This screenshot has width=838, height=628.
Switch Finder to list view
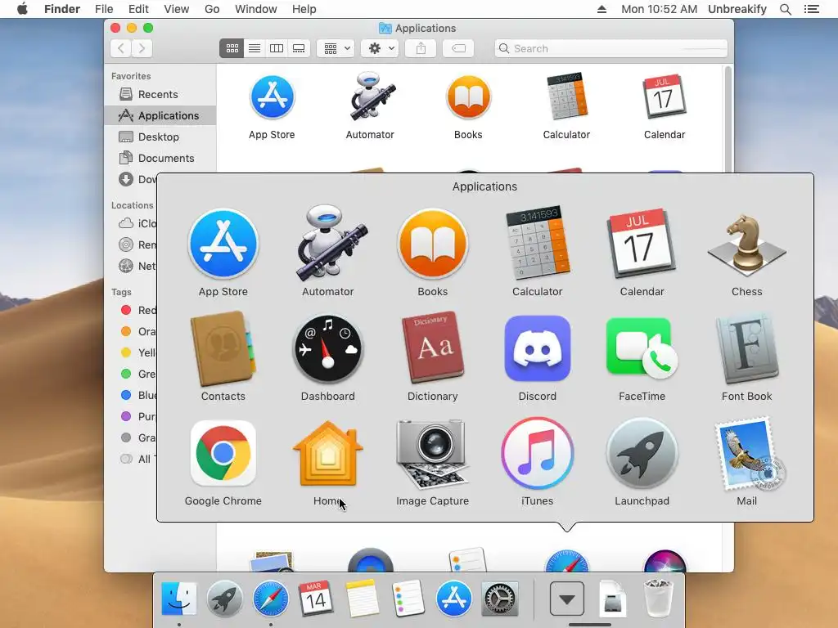(x=255, y=48)
